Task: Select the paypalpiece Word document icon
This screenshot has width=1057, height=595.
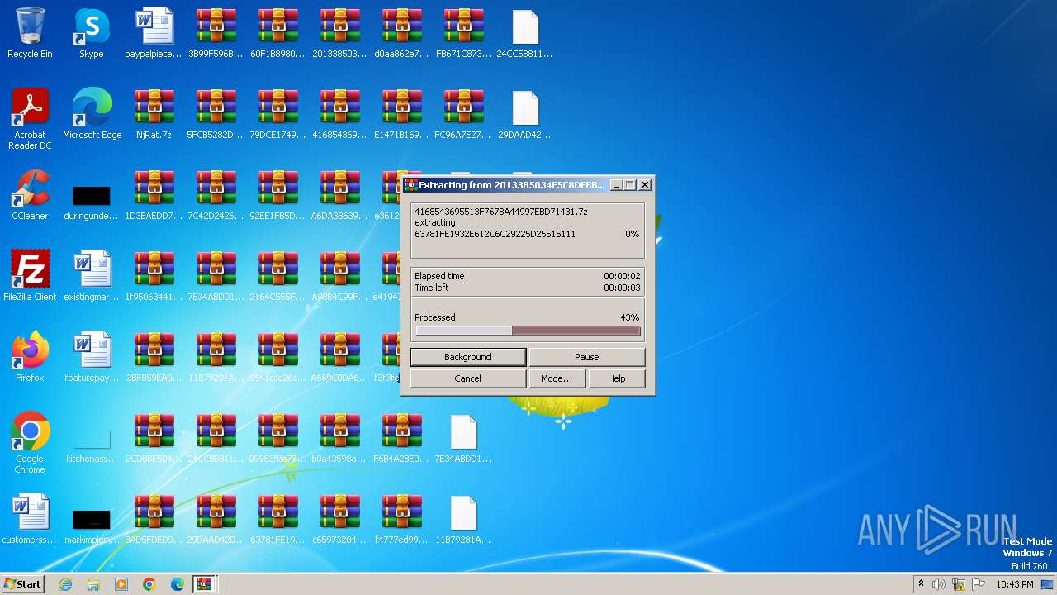Action: (154, 33)
